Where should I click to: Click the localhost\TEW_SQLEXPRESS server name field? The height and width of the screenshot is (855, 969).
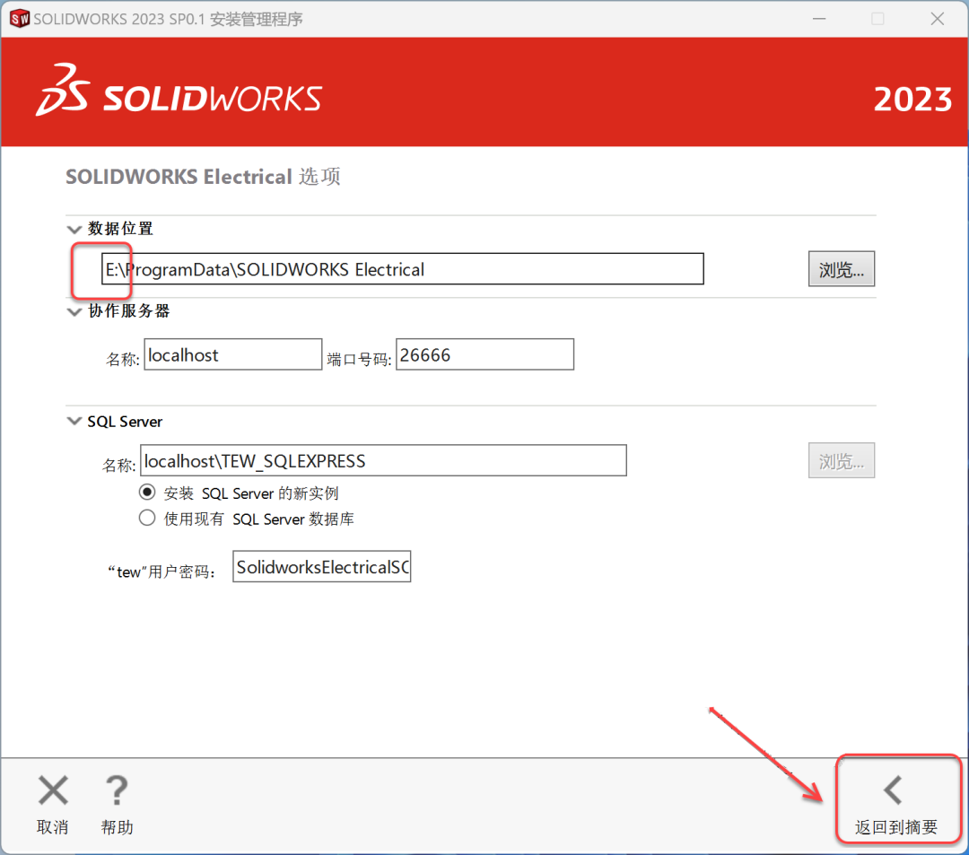coord(383,460)
